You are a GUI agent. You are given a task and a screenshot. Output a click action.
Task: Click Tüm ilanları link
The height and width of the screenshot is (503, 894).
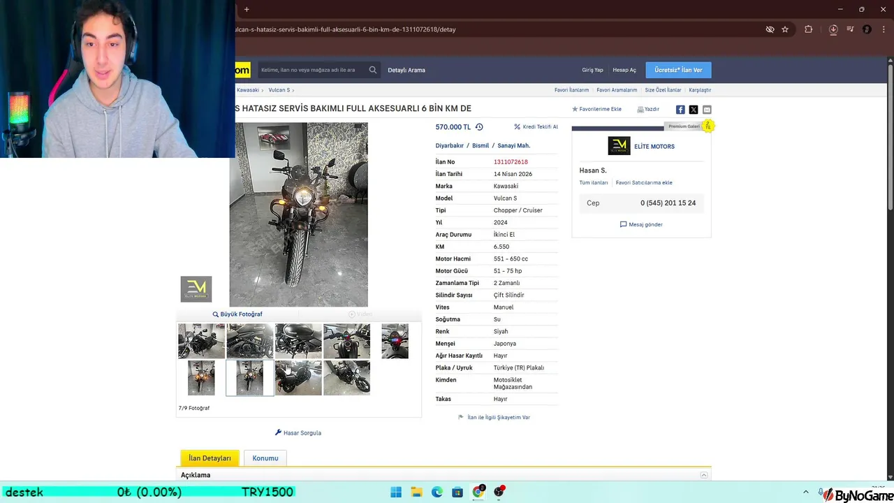coord(594,183)
